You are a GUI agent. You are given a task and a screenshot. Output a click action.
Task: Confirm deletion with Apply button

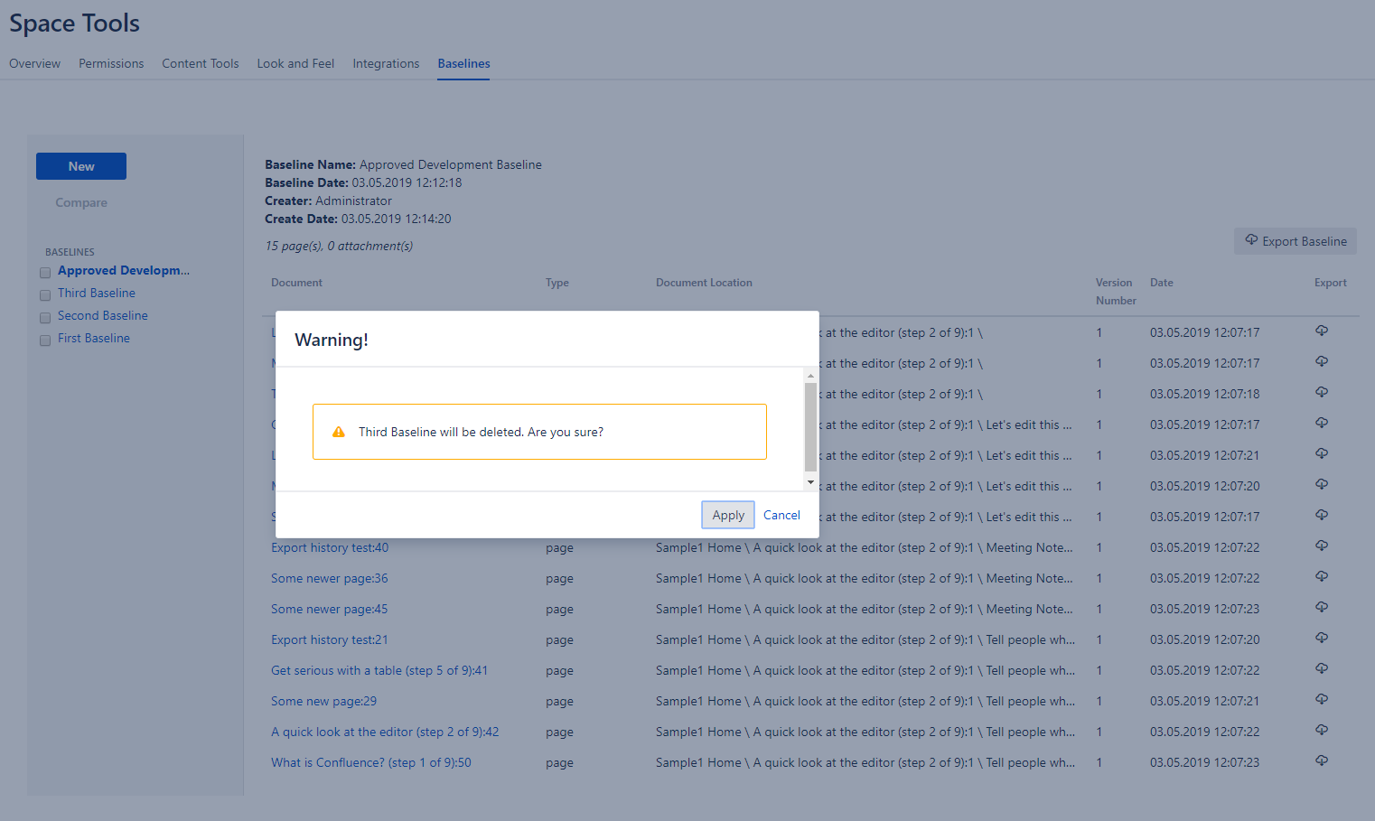pos(727,515)
